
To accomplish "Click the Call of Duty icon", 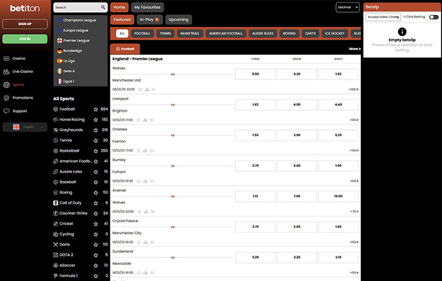I will (x=55, y=203).
